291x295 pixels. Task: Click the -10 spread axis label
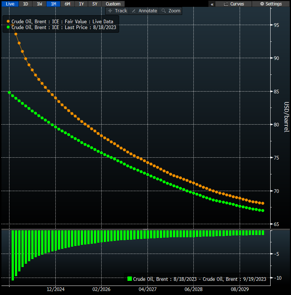pyautogui.click(x=278, y=278)
